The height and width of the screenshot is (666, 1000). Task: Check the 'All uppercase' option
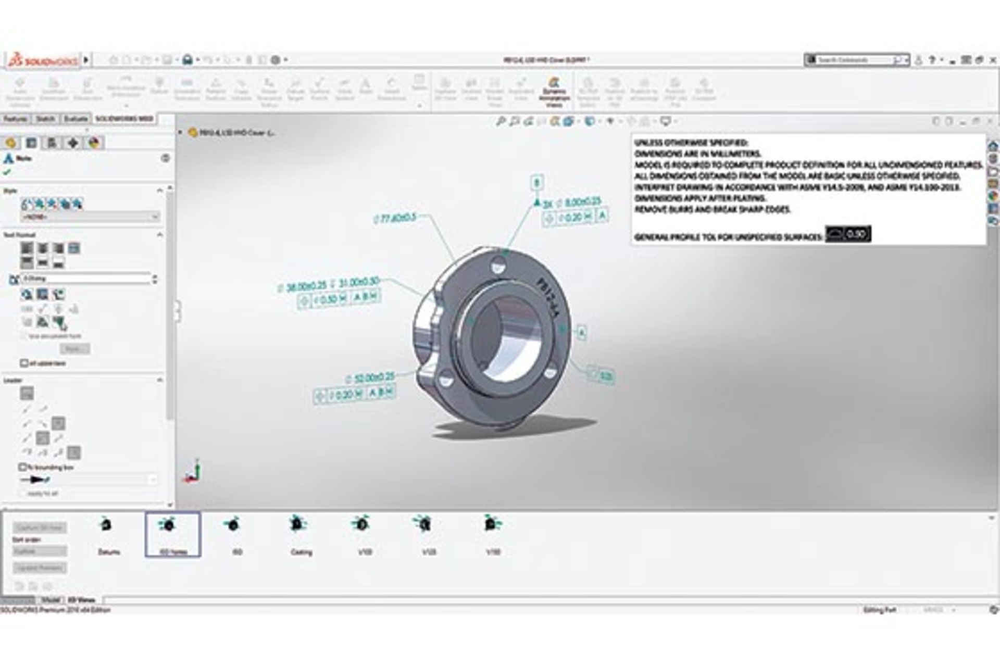click(x=23, y=363)
